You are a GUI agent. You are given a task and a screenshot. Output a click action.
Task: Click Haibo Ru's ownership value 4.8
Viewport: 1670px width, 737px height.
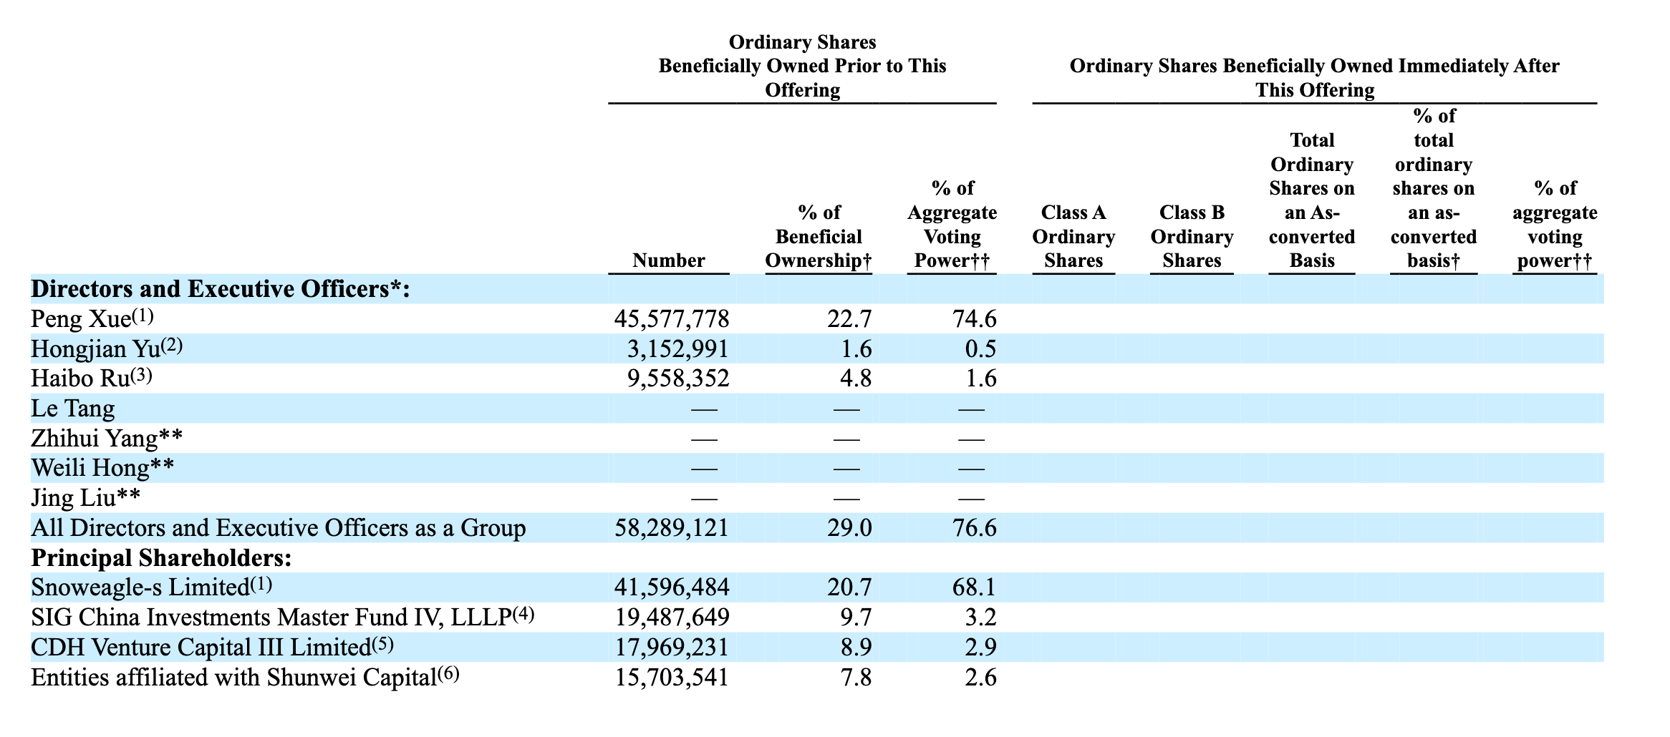856,379
